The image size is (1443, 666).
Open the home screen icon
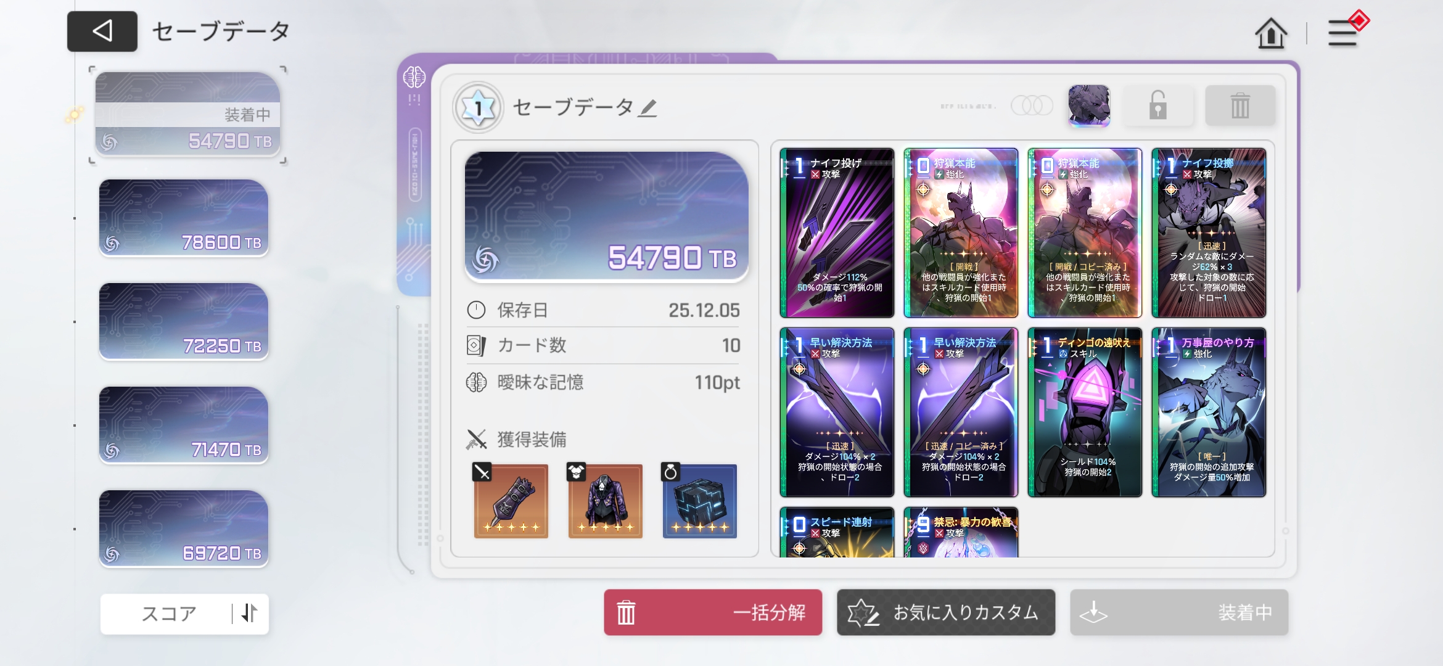pyautogui.click(x=1271, y=33)
